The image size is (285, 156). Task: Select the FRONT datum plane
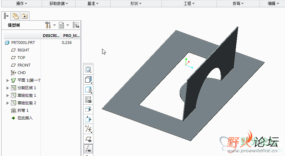click(x=24, y=65)
